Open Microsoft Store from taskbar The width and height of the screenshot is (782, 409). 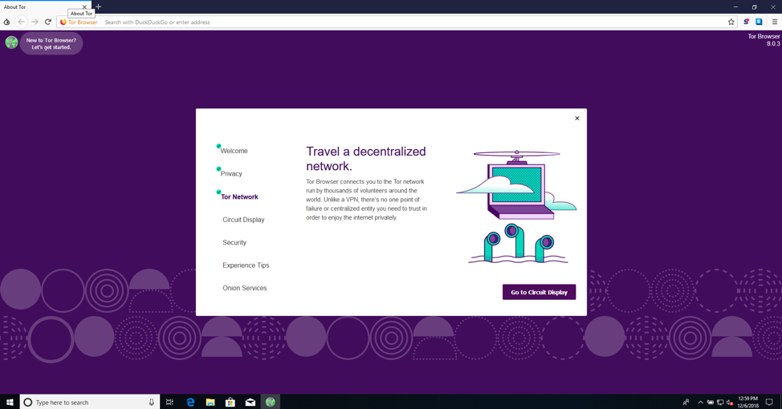(230, 402)
